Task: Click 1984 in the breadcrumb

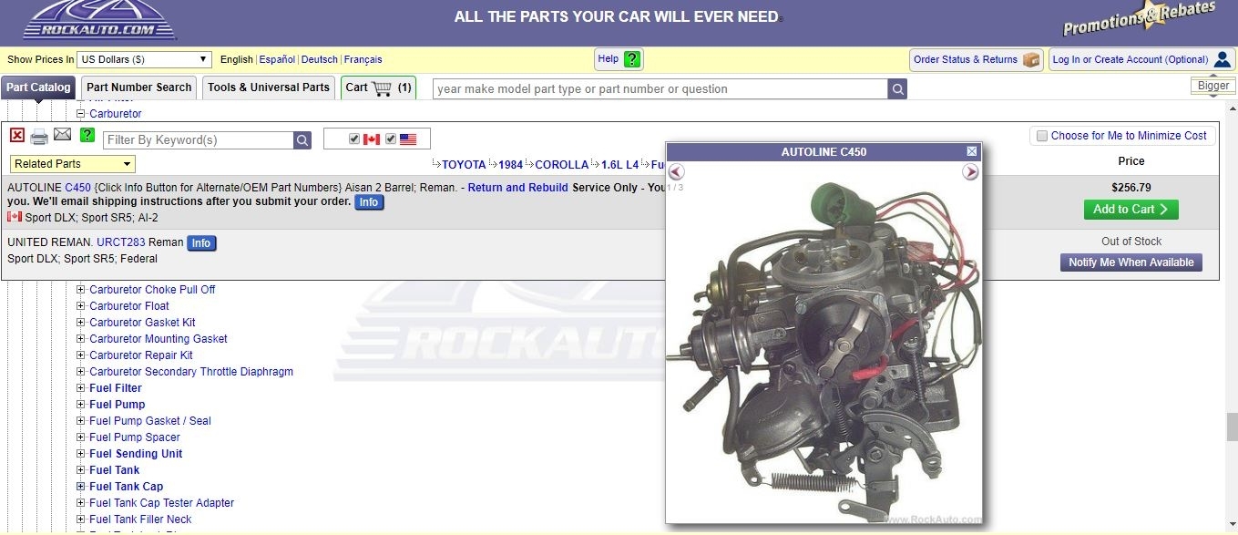Action: pos(510,165)
